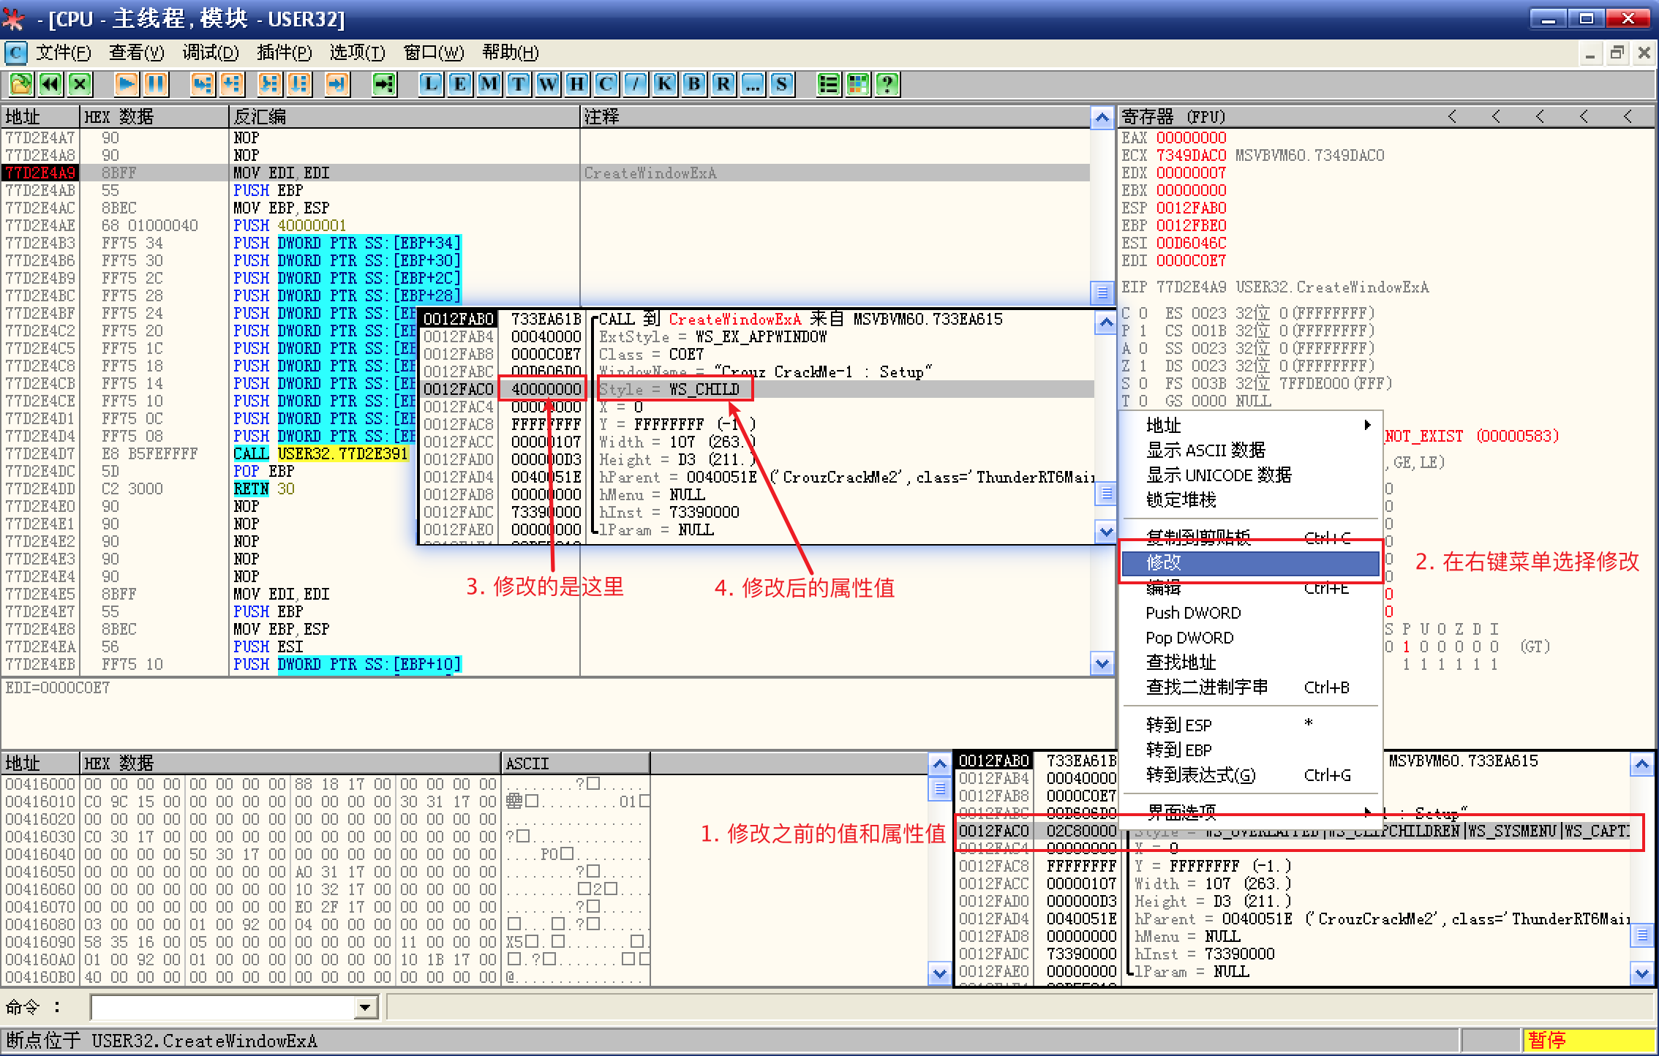Show Breakpoints window via B icon
The height and width of the screenshot is (1056, 1659).
tap(693, 85)
